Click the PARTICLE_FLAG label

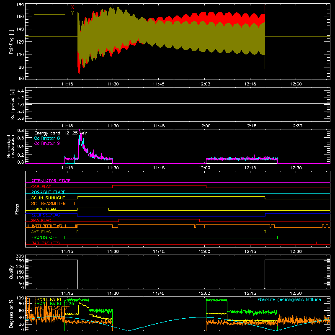[47, 226]
